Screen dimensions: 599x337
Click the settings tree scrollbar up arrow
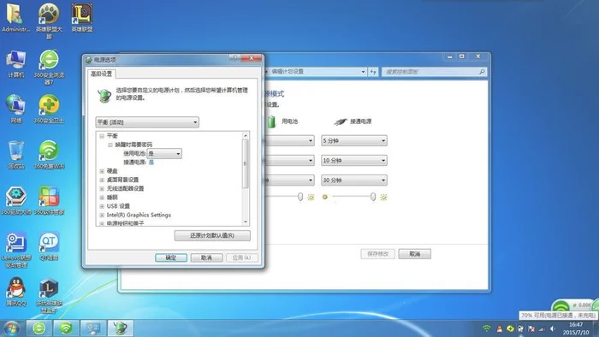tap(246, 136)
